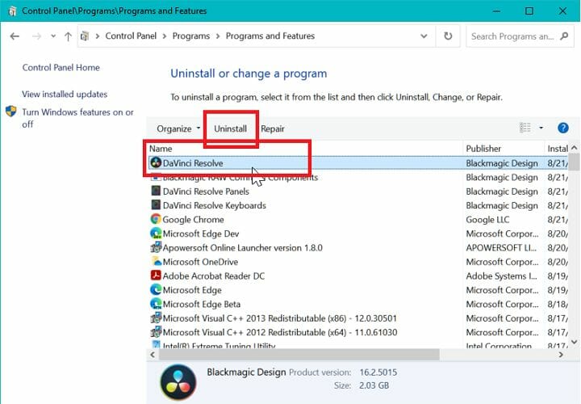The height and width of the screenshot is (404, 581).
Task: Click Programs and Features breadcrumb
Action: (x=270, y=36)
